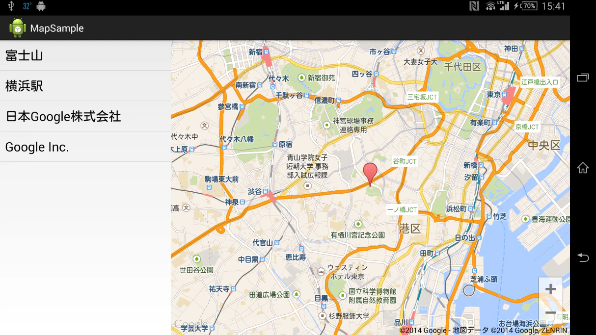Tap 三宅坂JCT junction label
The image size is (596, 335).
click(x=422, y=97)
